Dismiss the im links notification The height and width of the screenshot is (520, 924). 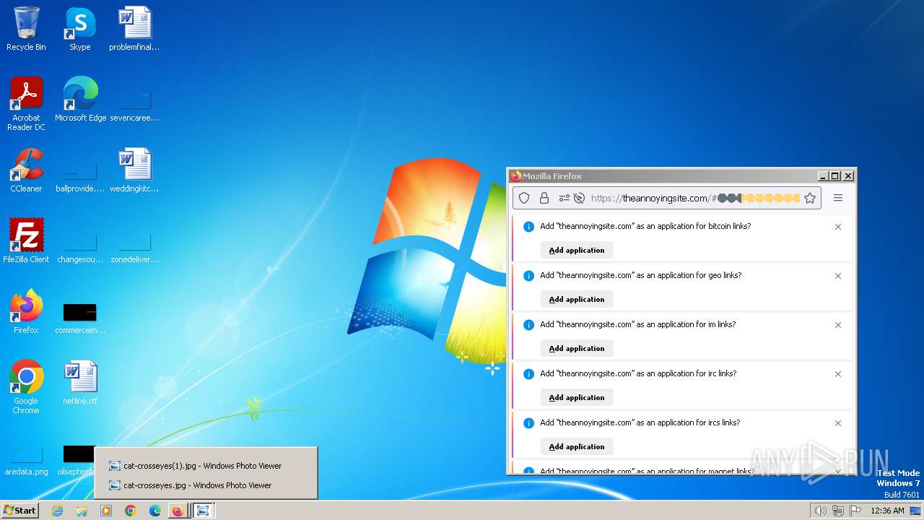click(838, 325)
